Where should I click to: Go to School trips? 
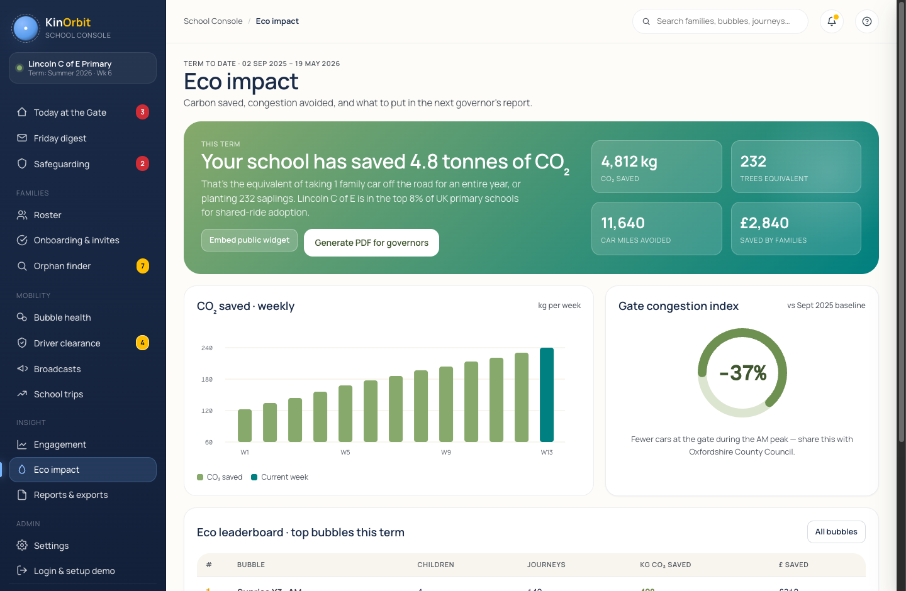pyautogui.click(x=82, y=394)
